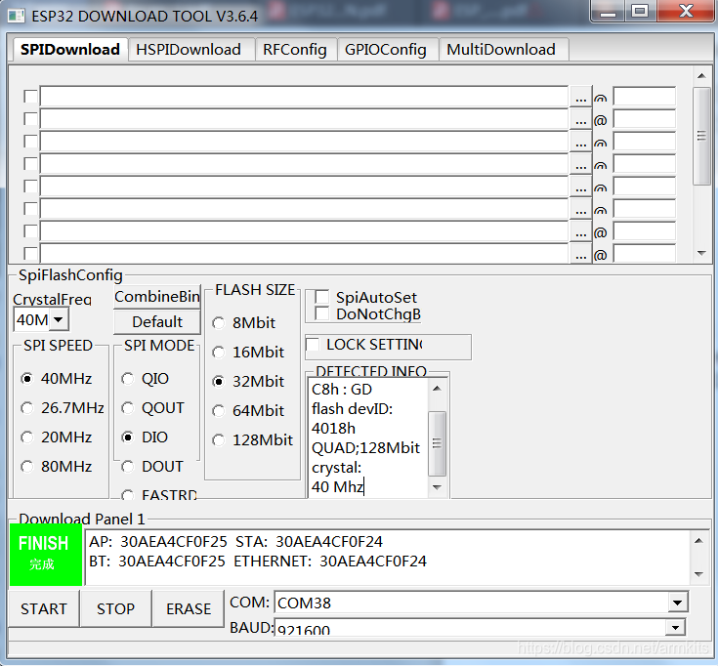The width and height of the screenshot is (718, 666).
Task: Click scroll down arrow in MAC address log
Action: [698, 573]
